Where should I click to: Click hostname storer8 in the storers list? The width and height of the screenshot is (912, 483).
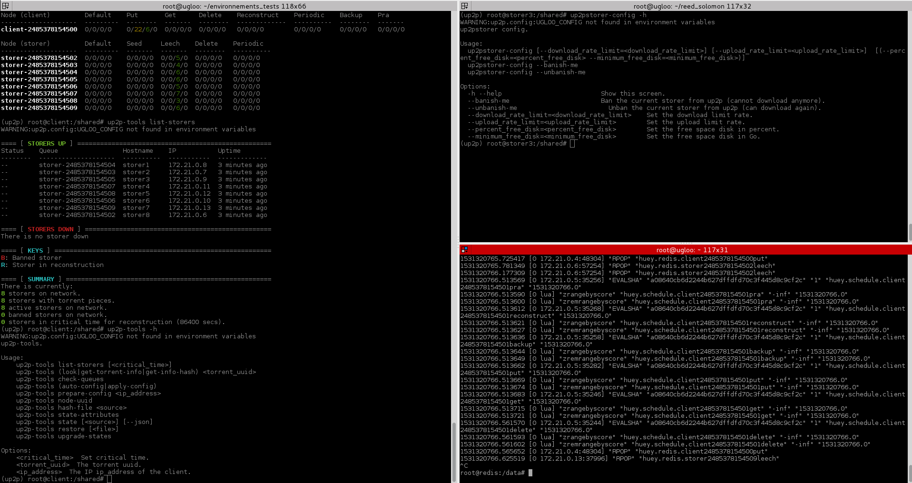[x=136, y=215]
